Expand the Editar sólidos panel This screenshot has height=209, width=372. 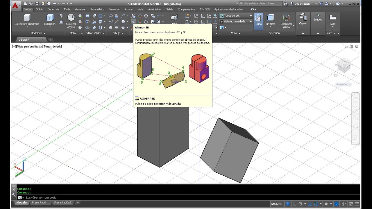point(95,33)
